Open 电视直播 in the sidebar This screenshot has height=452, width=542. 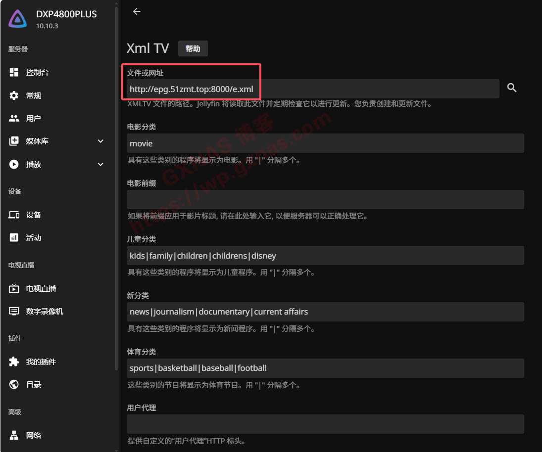[41, 289]
